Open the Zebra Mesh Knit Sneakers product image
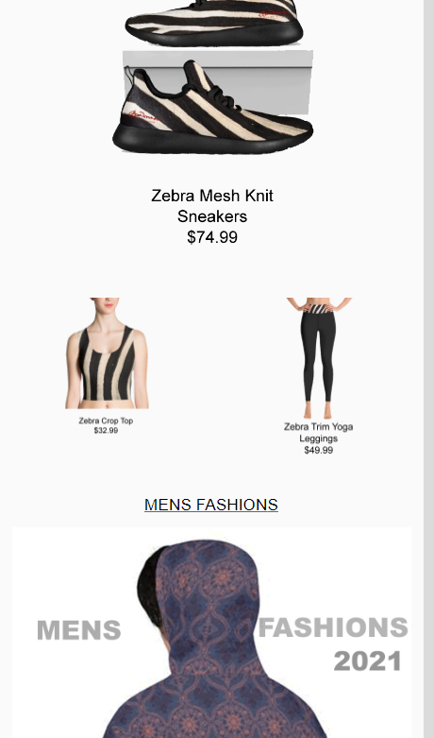Screen dimensions: 434x738 coord(212,77)
